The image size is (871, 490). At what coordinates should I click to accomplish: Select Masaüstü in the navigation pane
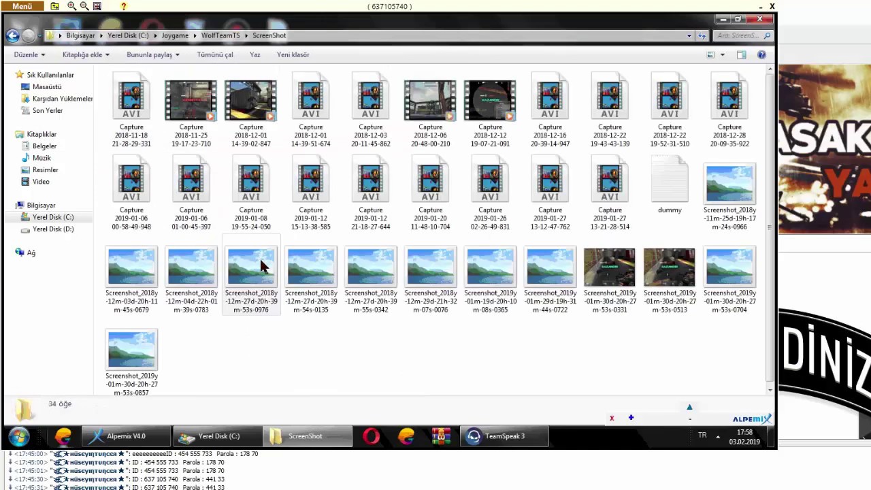pos(47,87)
